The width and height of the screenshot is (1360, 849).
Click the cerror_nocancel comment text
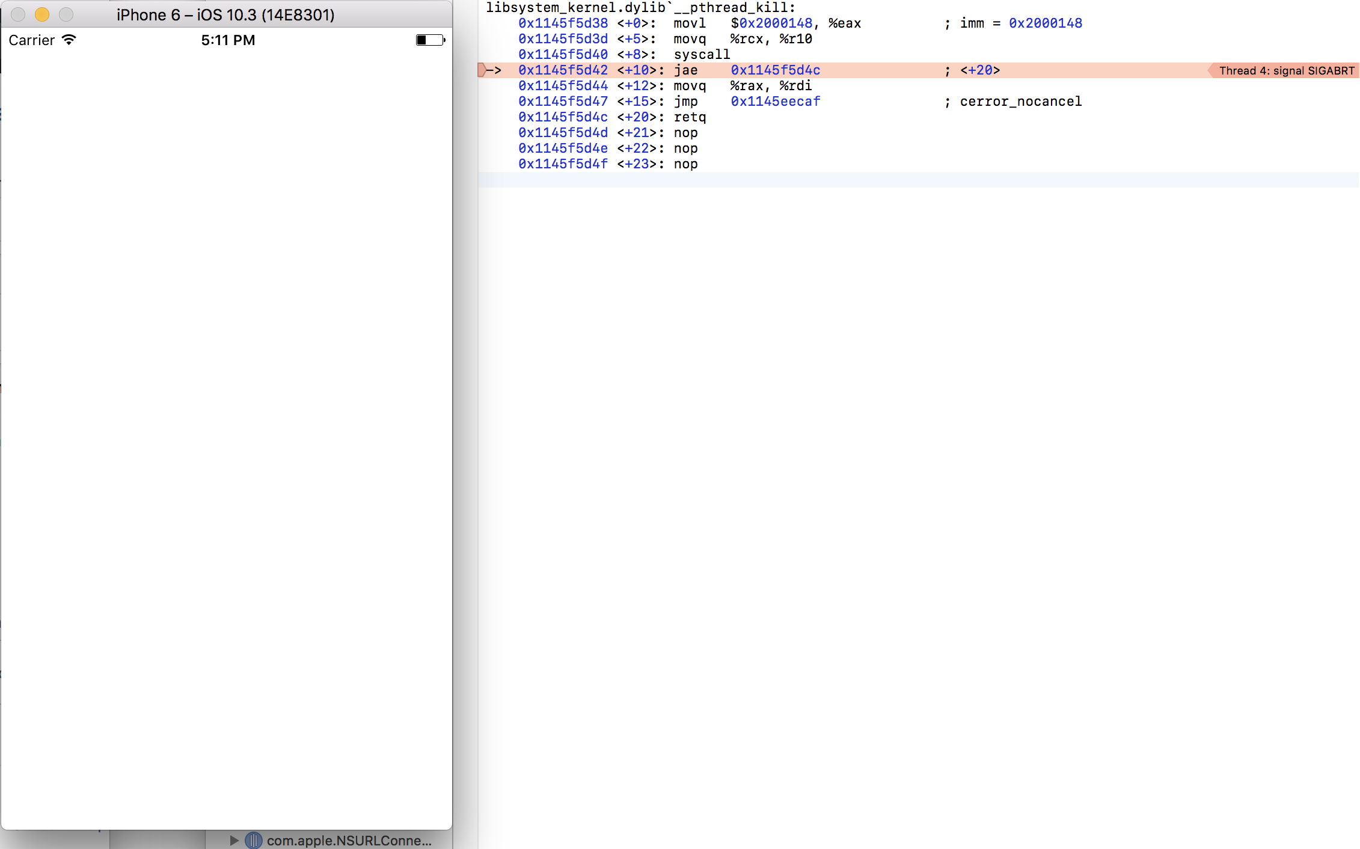click(1020, 102)
